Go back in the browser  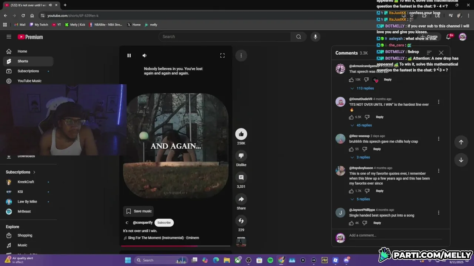tap(5, 16)
